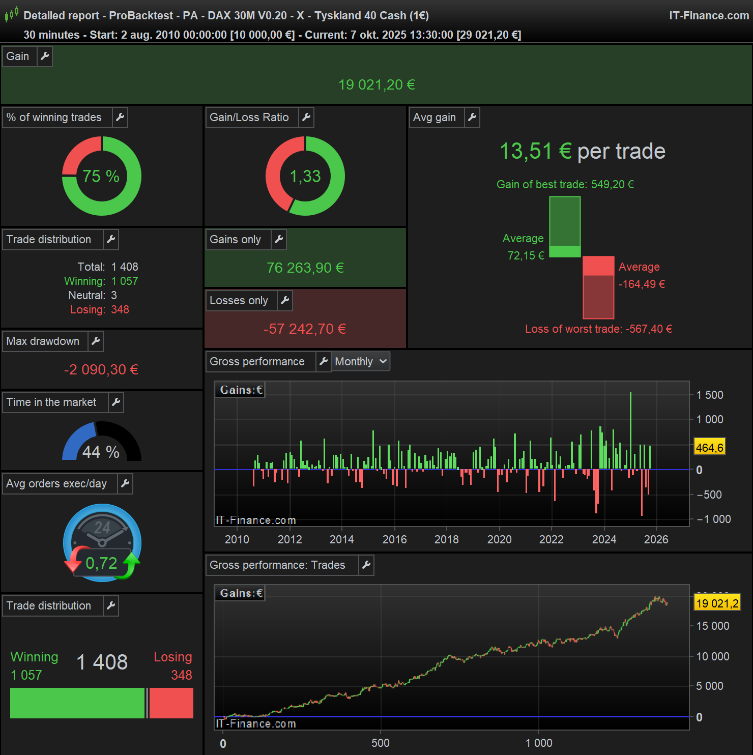This screenshot has width=753, height=755.
Task: Select the Gain panel label
Action: pos(18,56)
